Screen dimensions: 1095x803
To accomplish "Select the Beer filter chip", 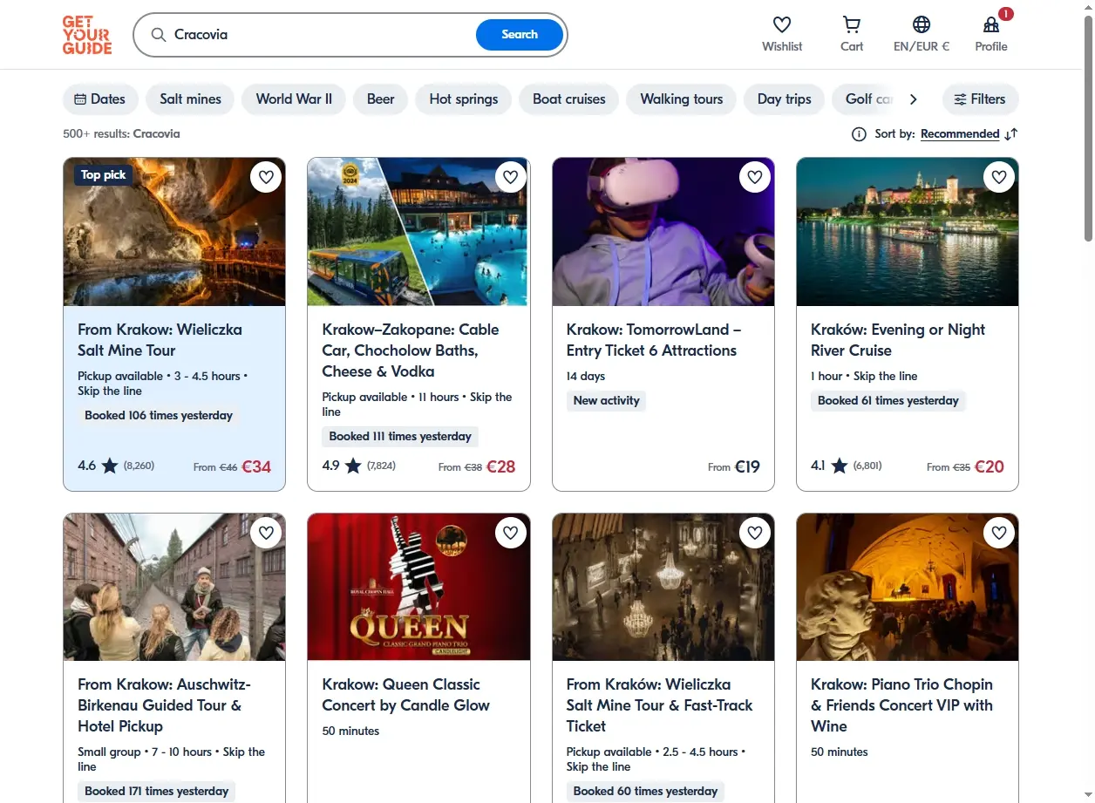I will point(380,99).
